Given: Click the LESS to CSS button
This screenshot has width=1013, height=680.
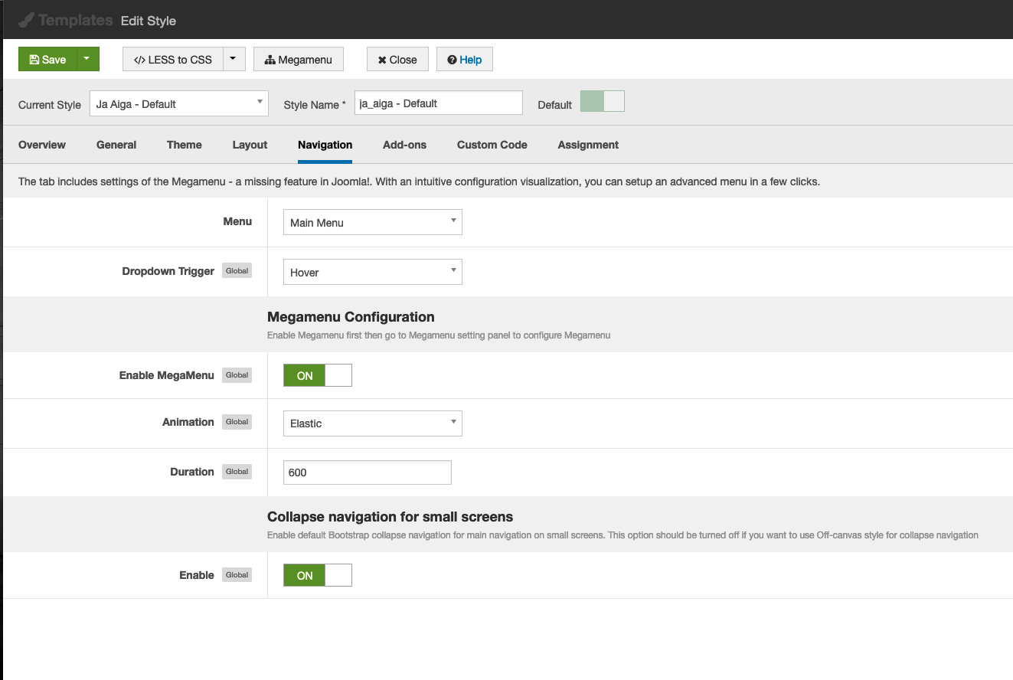Looking at the screenshot, I should [172, 60].
